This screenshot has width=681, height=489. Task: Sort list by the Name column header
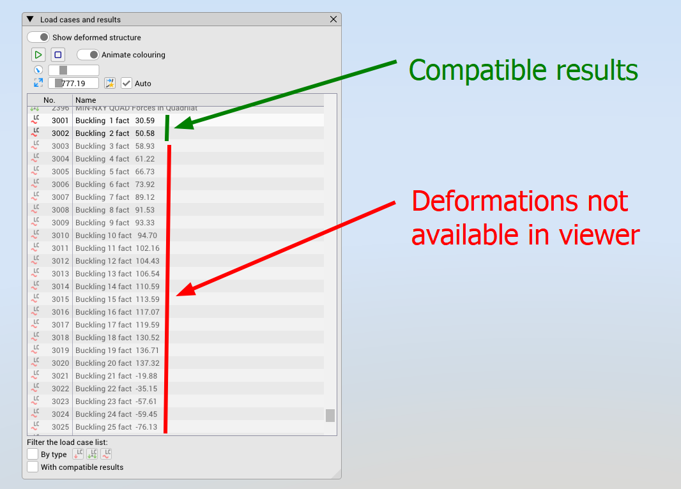[x=86, y=100]
